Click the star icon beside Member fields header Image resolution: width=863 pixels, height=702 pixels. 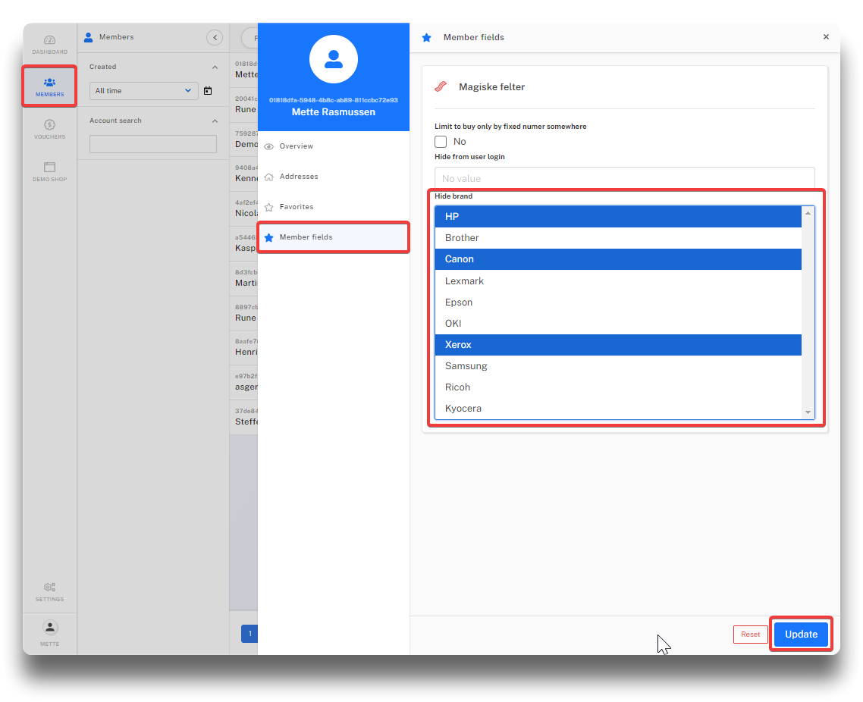coord(426,37)
